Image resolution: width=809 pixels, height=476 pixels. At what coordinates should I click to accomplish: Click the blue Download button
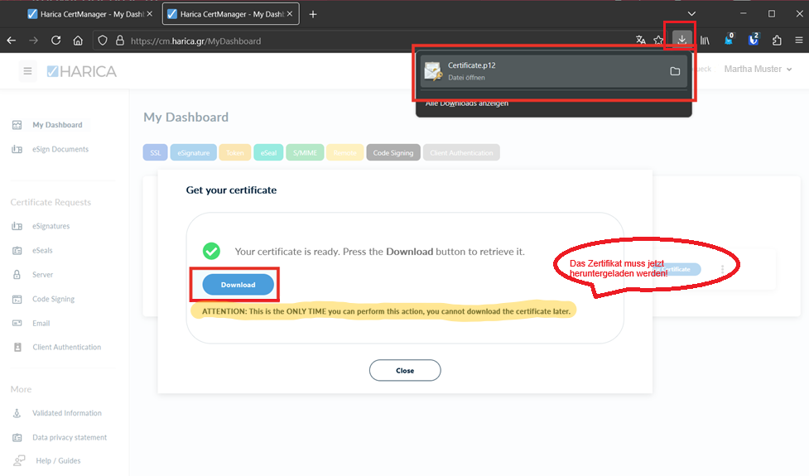(x=238, y=285)
